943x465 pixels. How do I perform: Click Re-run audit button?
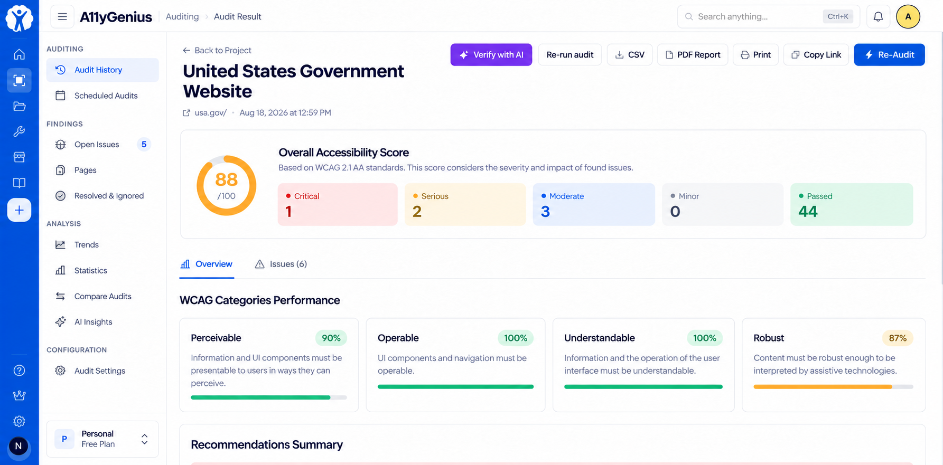tap(570, 55)
